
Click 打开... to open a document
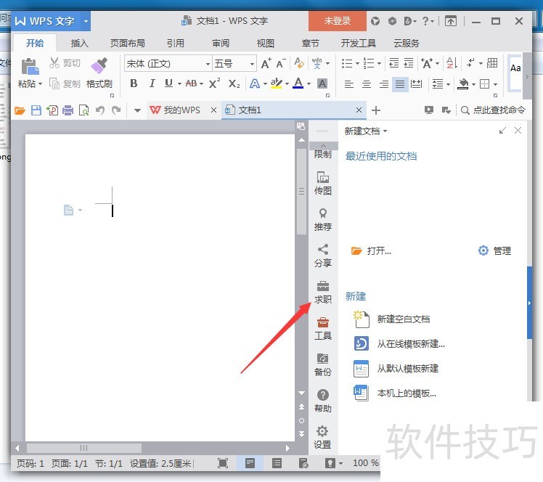point(371,250)
